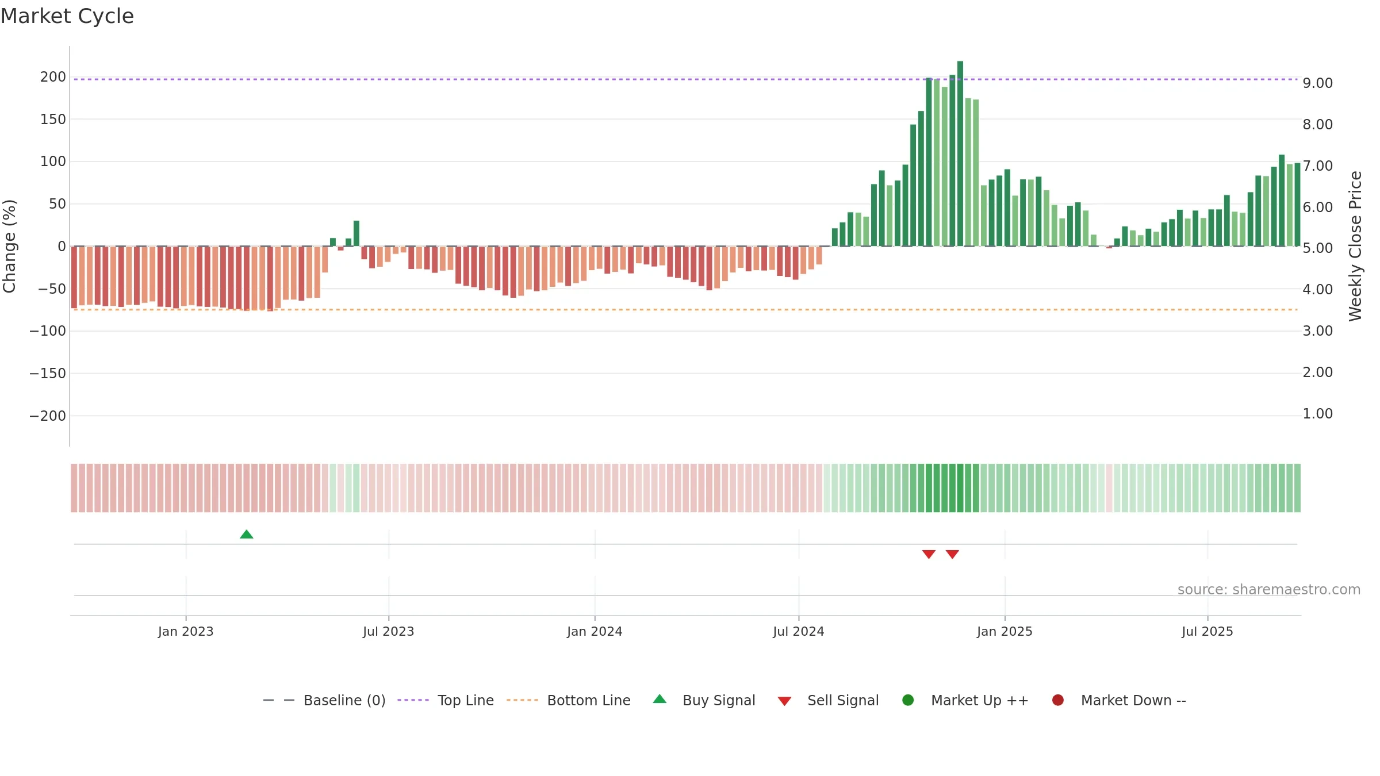Click the dark red Market Down legend circle
The image size is (1380, 776).
1058,700
